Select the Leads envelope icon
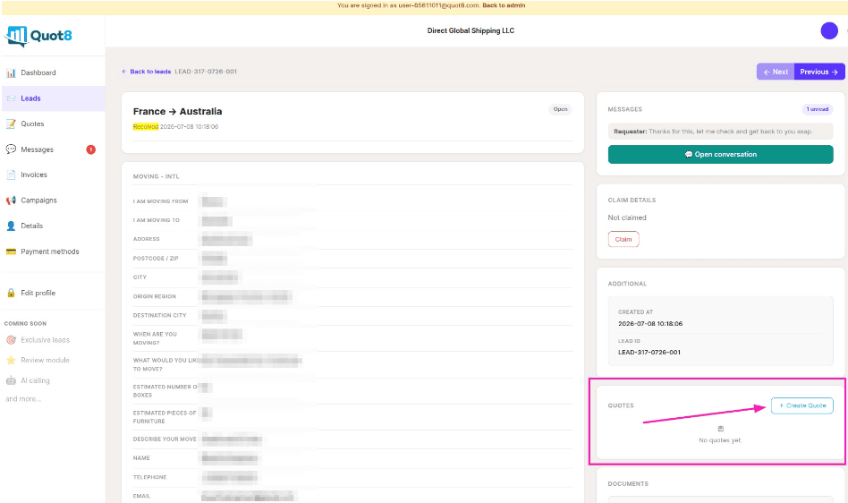The image size is (848, 503). tap(11, 98)
